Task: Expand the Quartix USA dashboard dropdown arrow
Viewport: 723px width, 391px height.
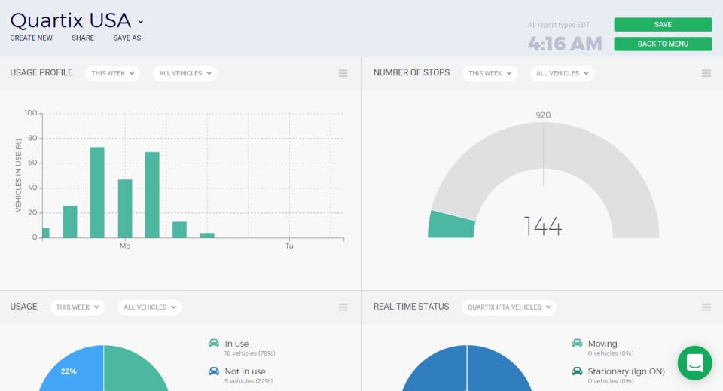Action: pyautogui.click(x=141, y=22)
